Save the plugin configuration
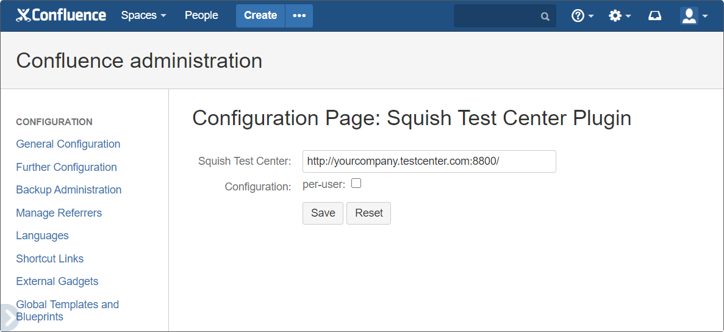 click(323, 213)
